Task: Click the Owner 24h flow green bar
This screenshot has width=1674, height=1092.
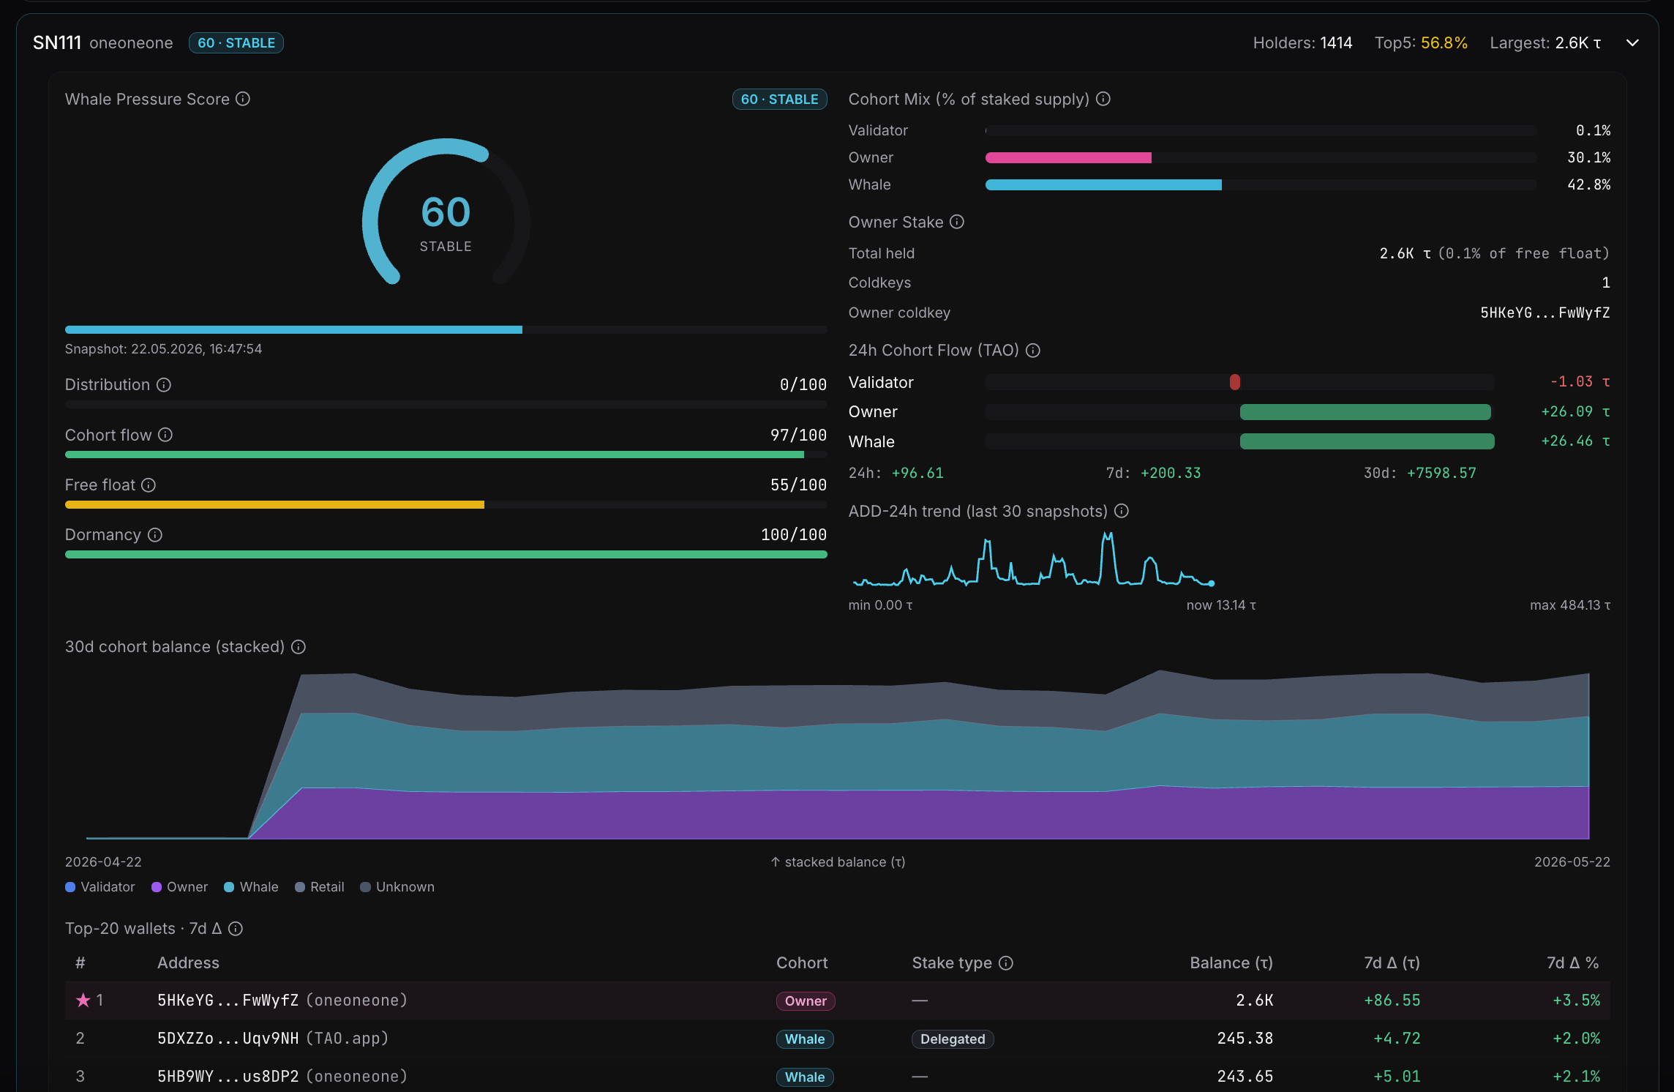Action: pyautogui.click(x=1365, y=412)
